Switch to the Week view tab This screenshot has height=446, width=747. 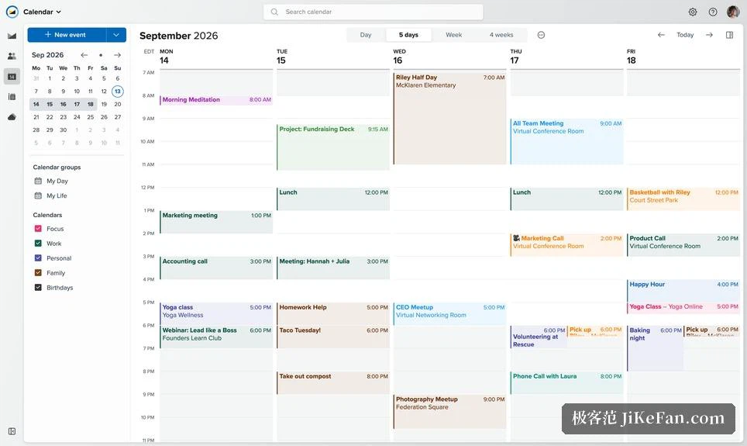click(x=453, y=35)
